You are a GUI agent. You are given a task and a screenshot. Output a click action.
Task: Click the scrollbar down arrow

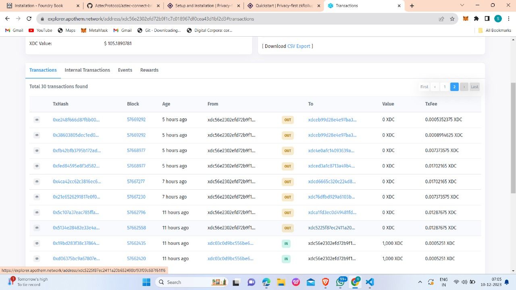513,271
